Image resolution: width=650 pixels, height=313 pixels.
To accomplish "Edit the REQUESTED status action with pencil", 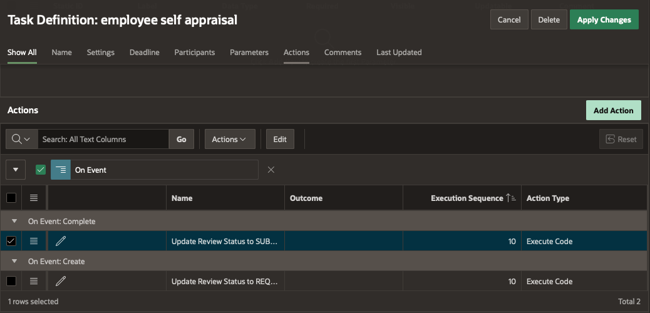I will coord(61,281).
